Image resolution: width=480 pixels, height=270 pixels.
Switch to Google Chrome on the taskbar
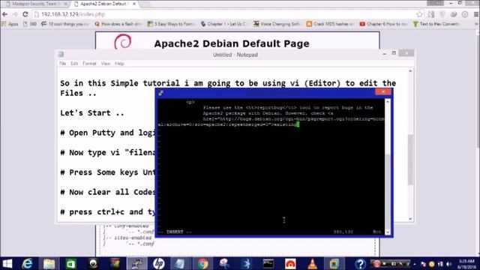coord(202,263)
